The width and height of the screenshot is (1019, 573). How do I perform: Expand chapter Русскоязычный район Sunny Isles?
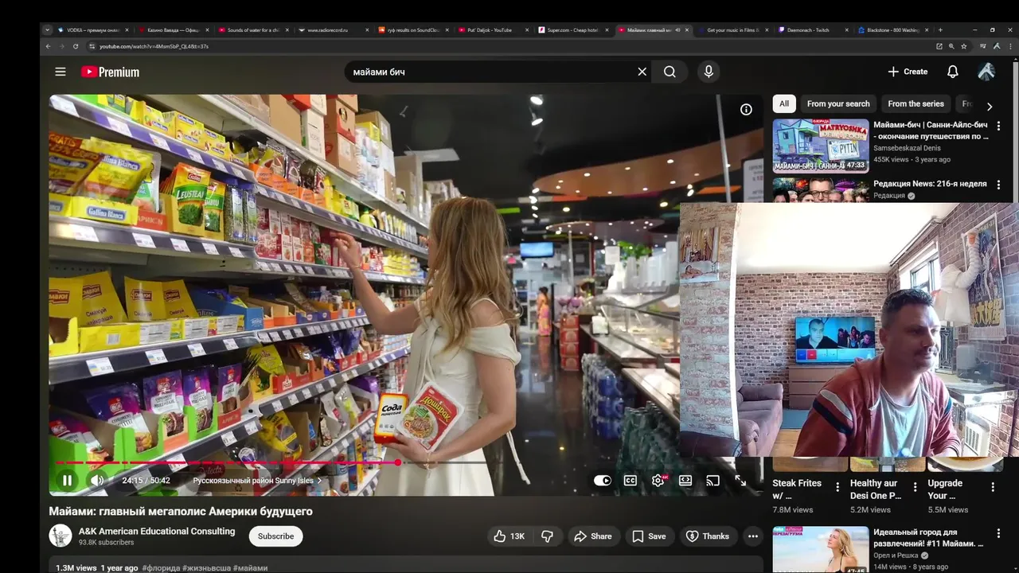[258, 481]
